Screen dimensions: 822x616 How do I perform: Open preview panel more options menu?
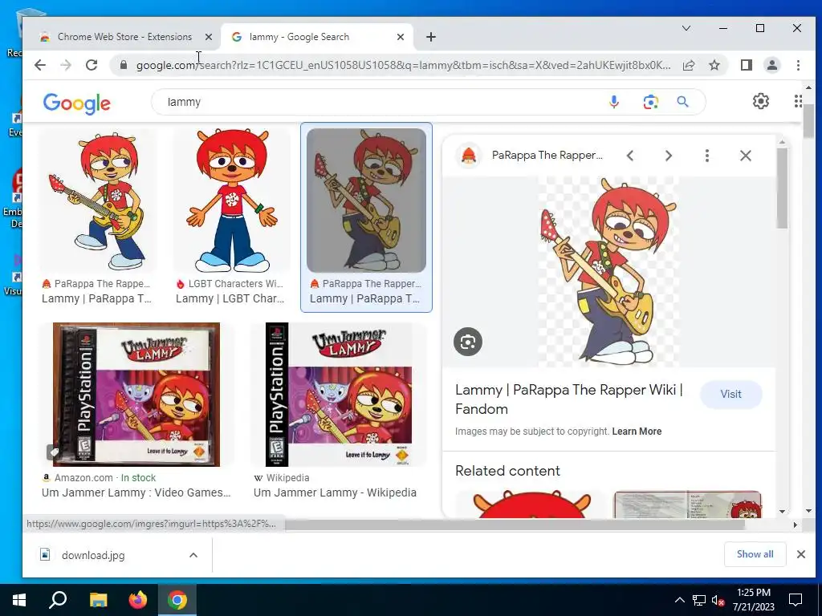(x=706, y=156)
